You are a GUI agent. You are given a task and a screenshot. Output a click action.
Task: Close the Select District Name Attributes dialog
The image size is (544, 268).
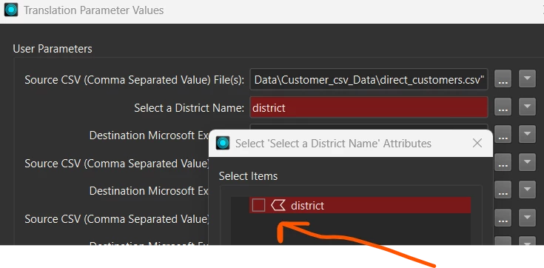[x=477, y=143]
